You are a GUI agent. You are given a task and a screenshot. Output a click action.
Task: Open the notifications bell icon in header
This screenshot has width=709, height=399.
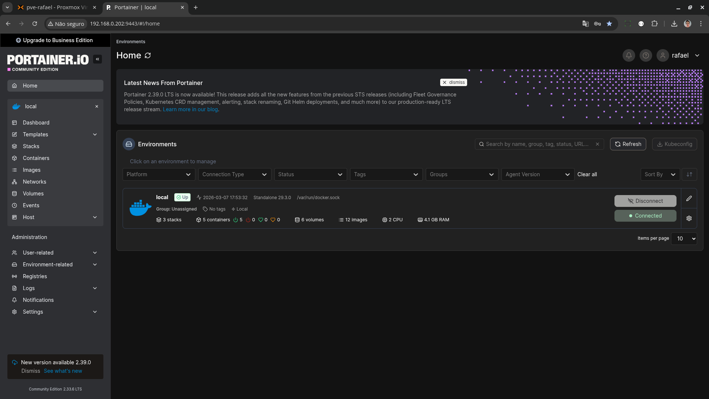click(x=628, y=55)
